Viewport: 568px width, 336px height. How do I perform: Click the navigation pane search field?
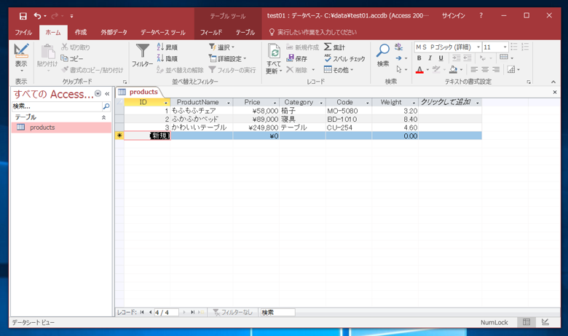pos(58,106)
